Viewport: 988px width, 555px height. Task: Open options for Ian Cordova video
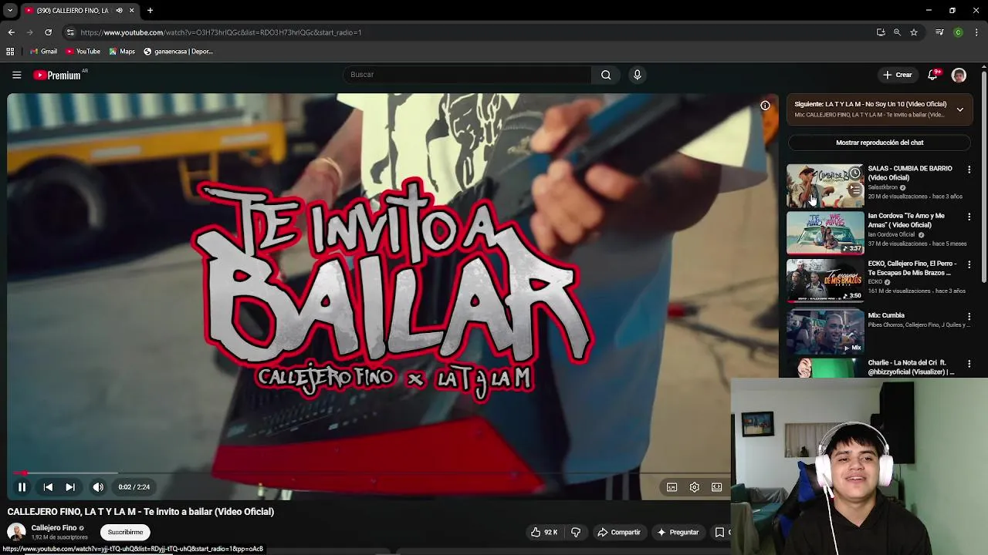click(x=969, y=217)
